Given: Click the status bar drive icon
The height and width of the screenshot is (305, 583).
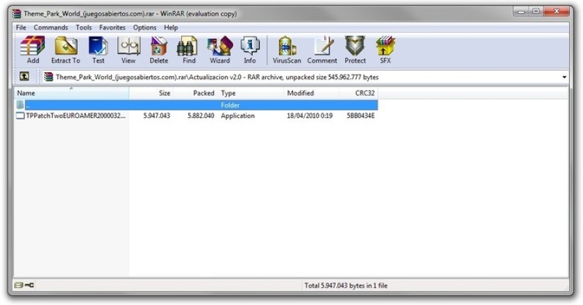Looking at the screenshot, I should point(19,286).
